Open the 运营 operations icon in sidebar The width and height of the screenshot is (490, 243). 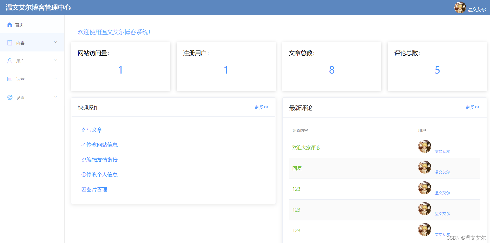pos(10,79)
